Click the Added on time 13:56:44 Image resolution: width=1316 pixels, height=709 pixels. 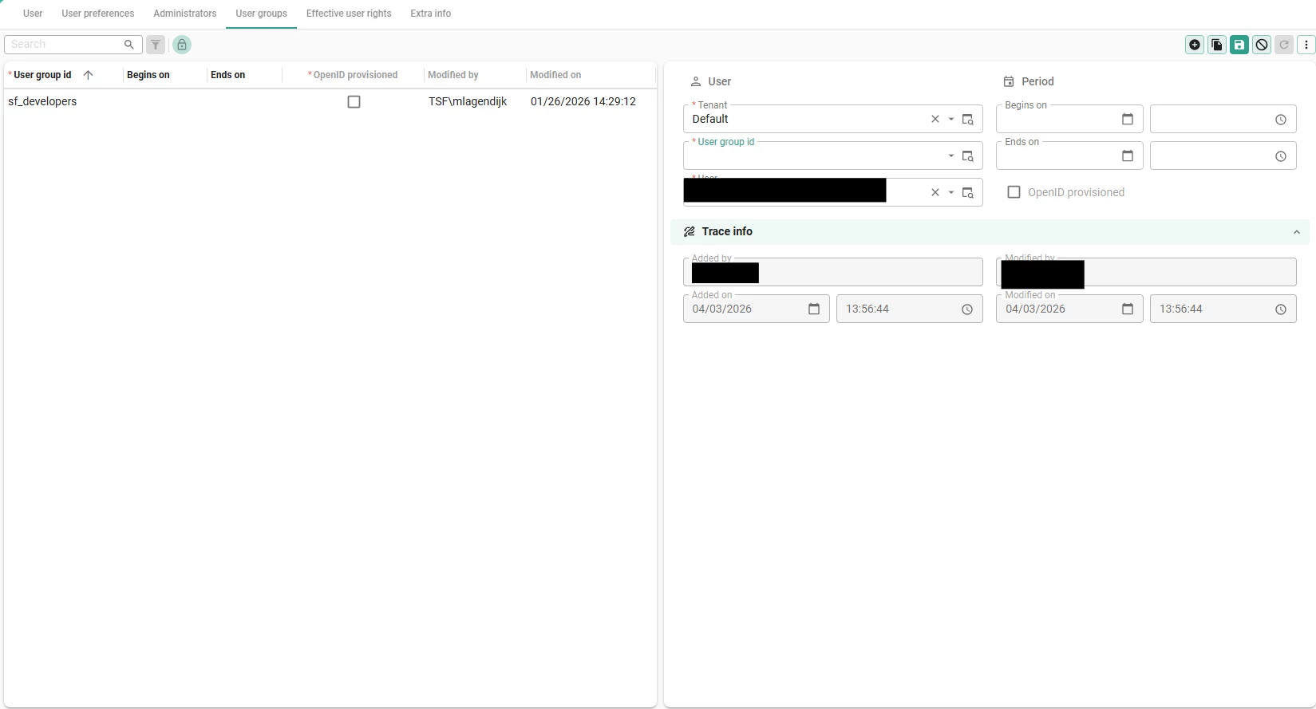[867, 309]
